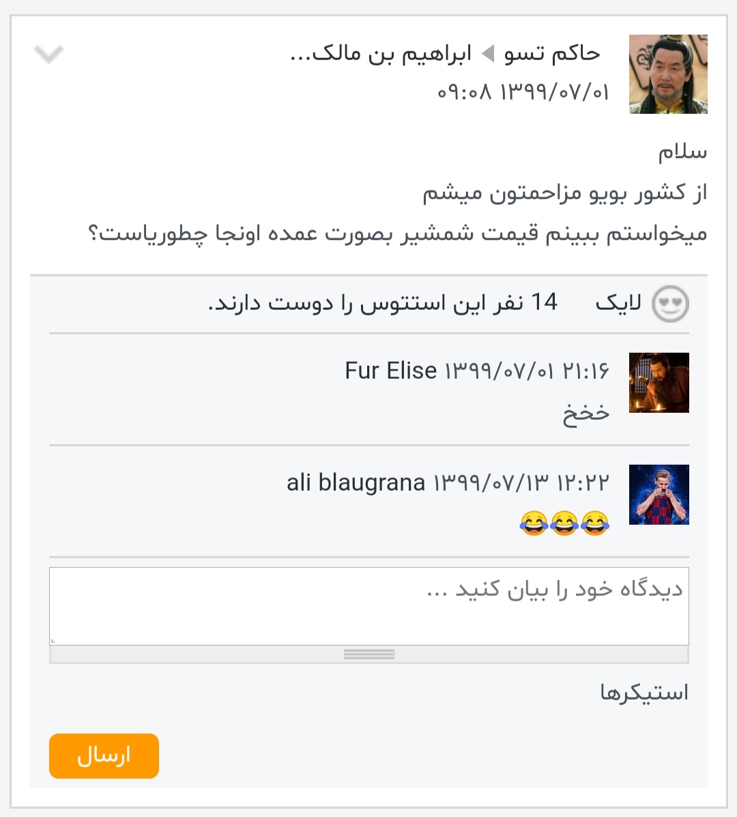The width and height of the screenshot is (737, 817).
Task: Click the orange ارسال send button
Action: [x=104, y=756]
